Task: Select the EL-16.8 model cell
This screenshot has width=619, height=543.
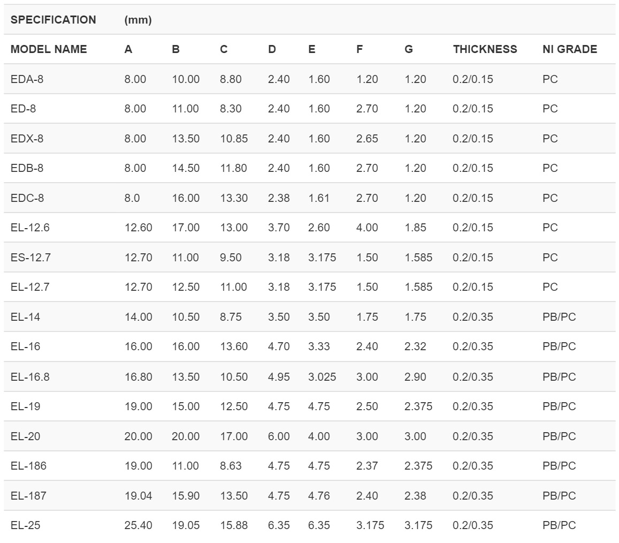Action: click(x=30, y=377)
